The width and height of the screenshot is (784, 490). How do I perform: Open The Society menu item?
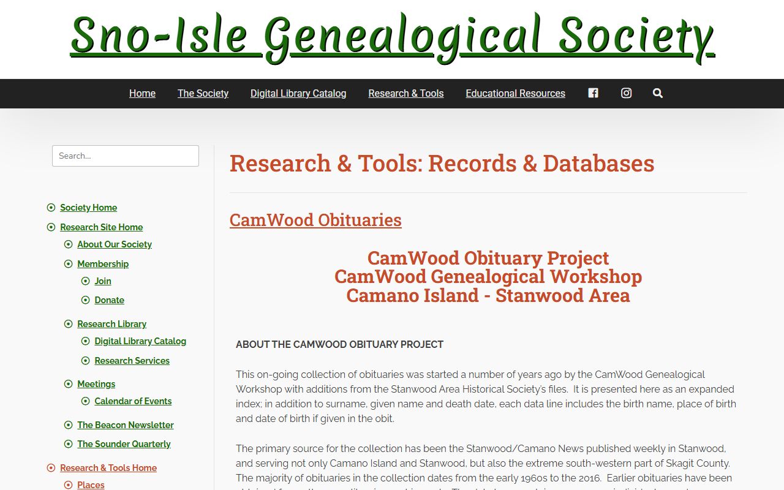click(x=203, y=93)
